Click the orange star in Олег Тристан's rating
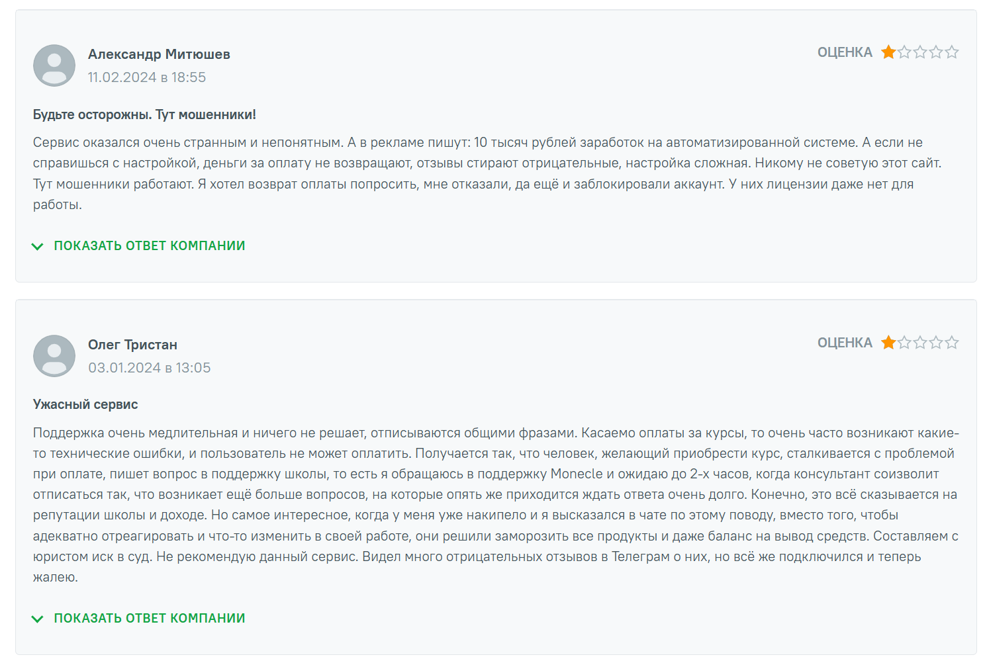 (x=888, y=343)
